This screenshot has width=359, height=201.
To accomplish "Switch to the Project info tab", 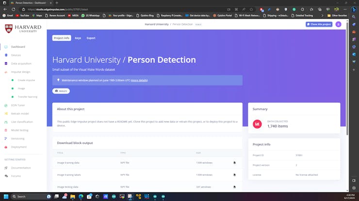I will tap(62, 38).
